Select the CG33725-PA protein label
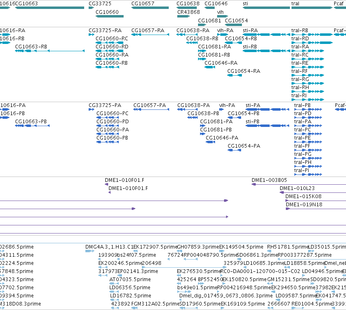 [x=105, y=105]
